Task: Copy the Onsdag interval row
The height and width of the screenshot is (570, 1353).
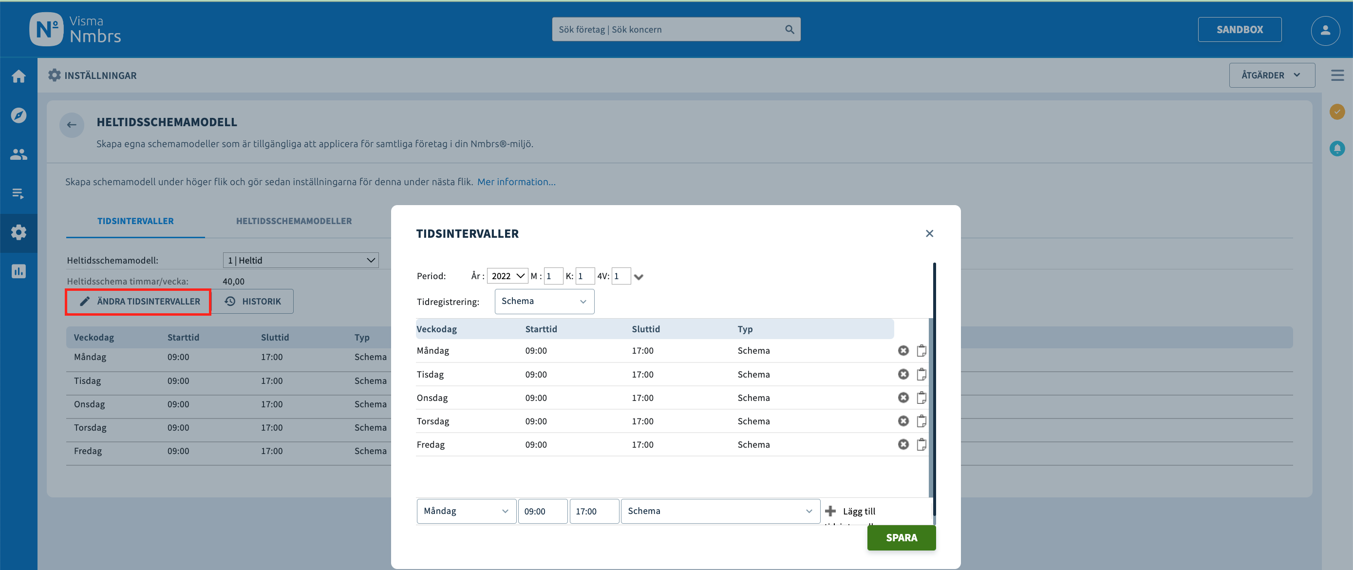Action: tap(921, 398)
